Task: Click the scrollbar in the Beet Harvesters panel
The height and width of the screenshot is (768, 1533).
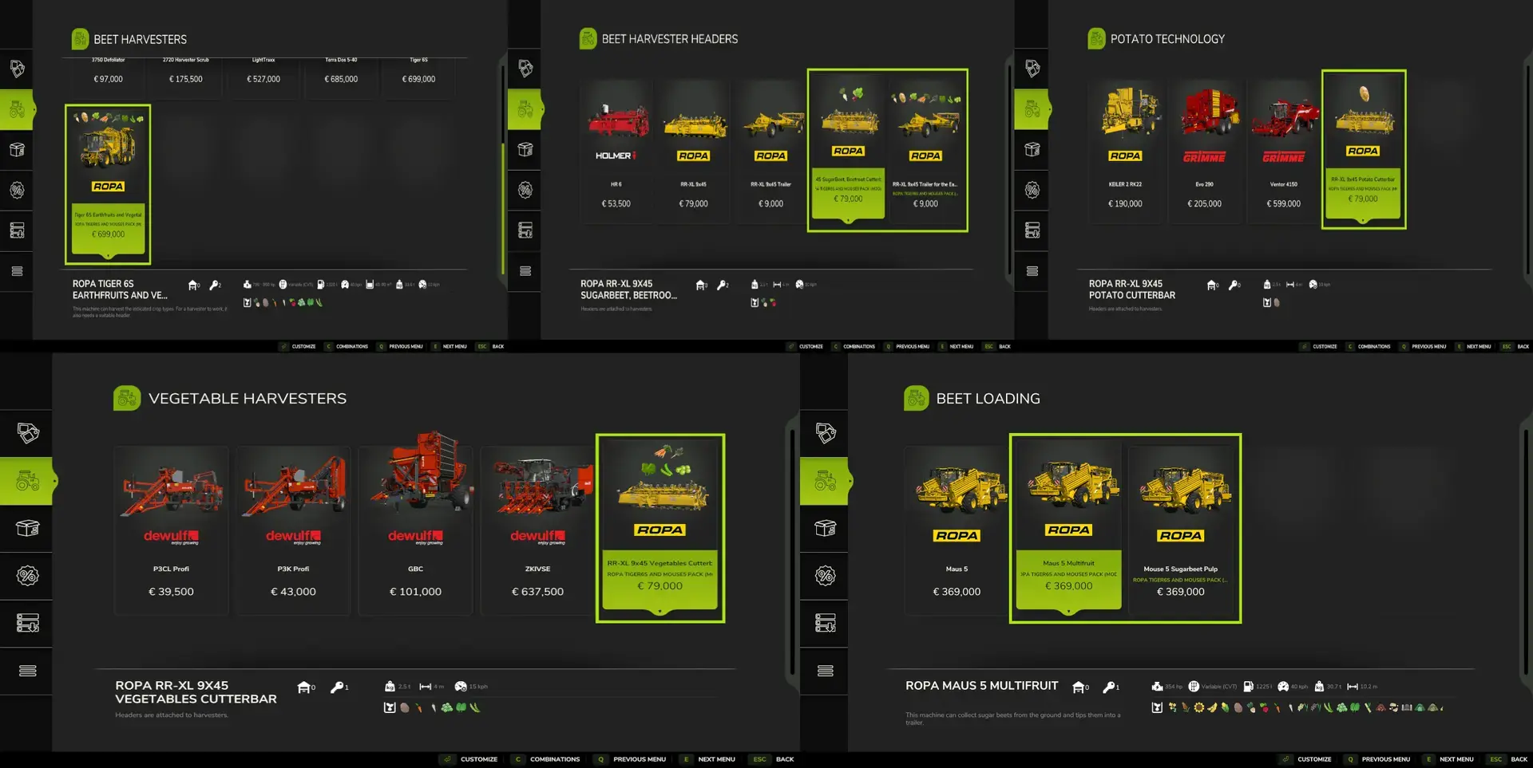Action: [x=503, y=167]
